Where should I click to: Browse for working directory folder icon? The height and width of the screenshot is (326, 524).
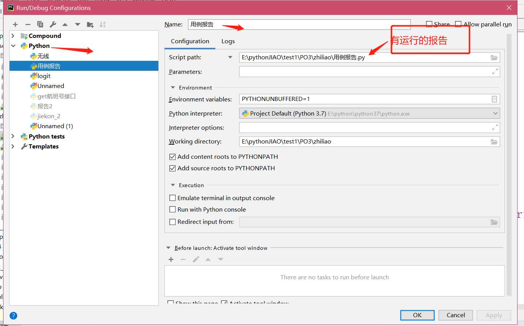(x=494, y=142)
